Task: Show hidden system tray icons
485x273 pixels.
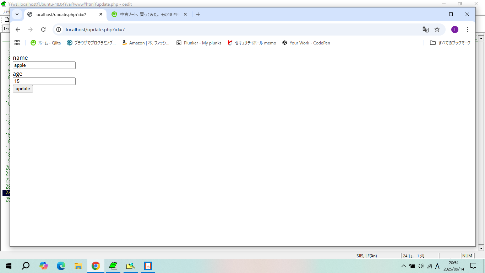Action: click(x=403, y=266)
